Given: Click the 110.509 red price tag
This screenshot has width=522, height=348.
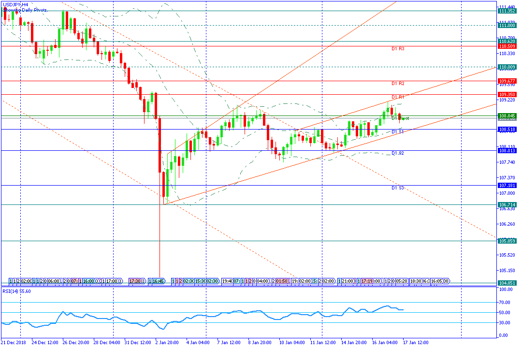Looking at the screenshot, I should tap(507, 46).
